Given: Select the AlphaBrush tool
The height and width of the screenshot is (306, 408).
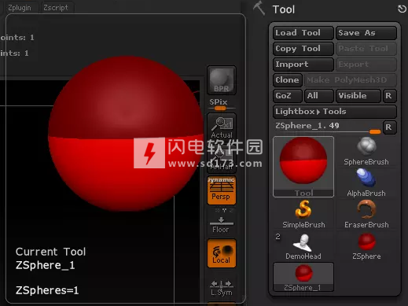Looking at the screenshot, I should tap(366, 183).
